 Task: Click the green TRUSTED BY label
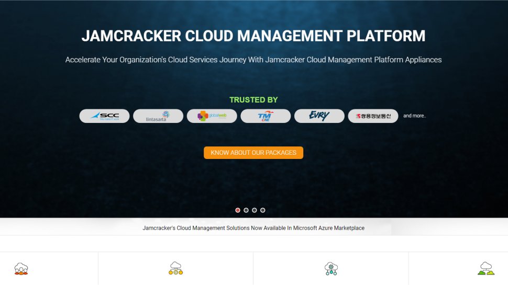coord(253,100)
